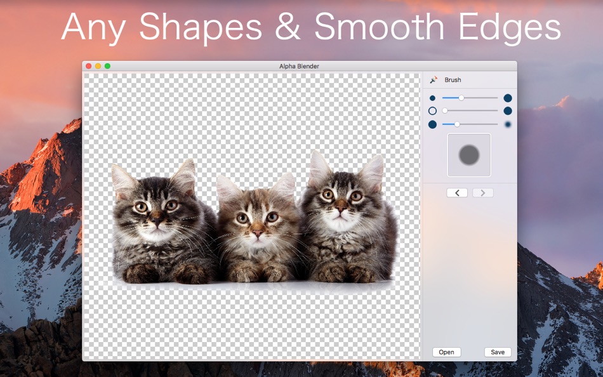Viewport: 603px width, 377px height.
Task: Click the brush size slider handle
Action: 461,98
